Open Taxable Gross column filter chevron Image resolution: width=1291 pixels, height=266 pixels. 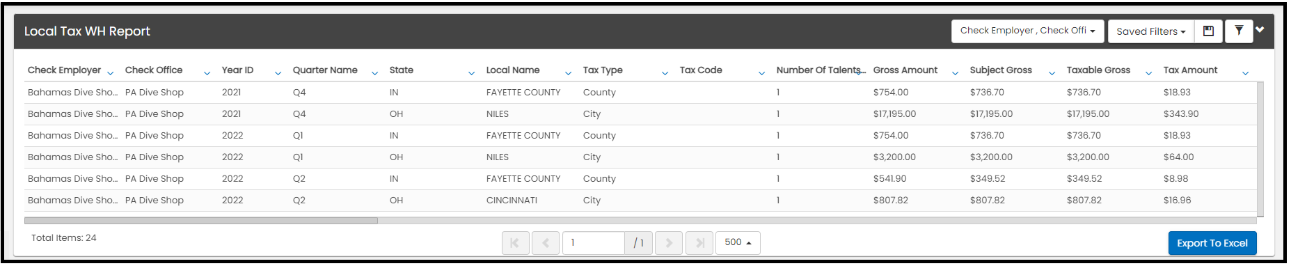1148,73
